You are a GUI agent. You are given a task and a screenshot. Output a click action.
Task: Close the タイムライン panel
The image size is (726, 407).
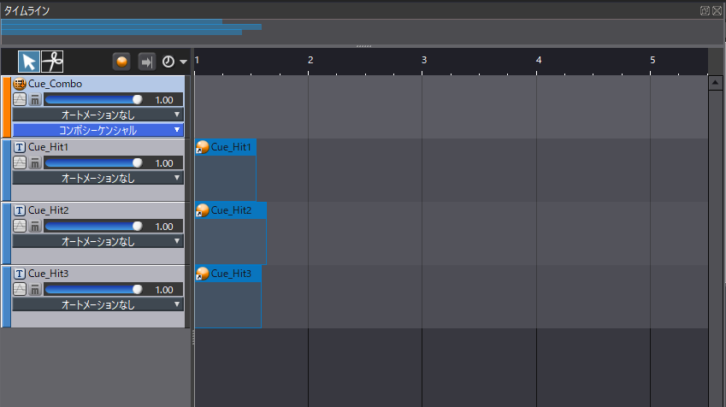[x=717, y=10]
